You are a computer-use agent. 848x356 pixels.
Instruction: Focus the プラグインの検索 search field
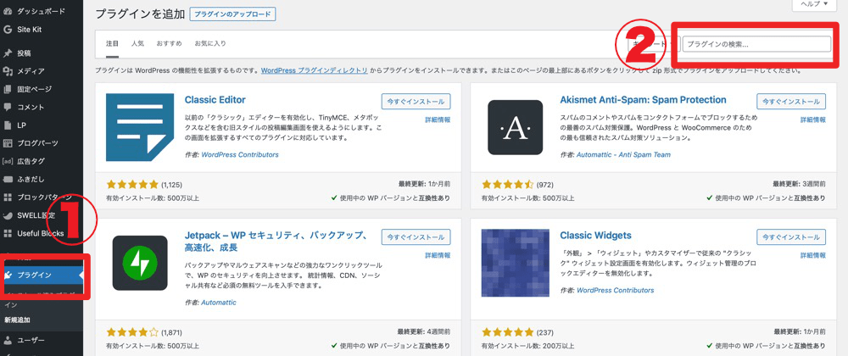coord(756,44)
